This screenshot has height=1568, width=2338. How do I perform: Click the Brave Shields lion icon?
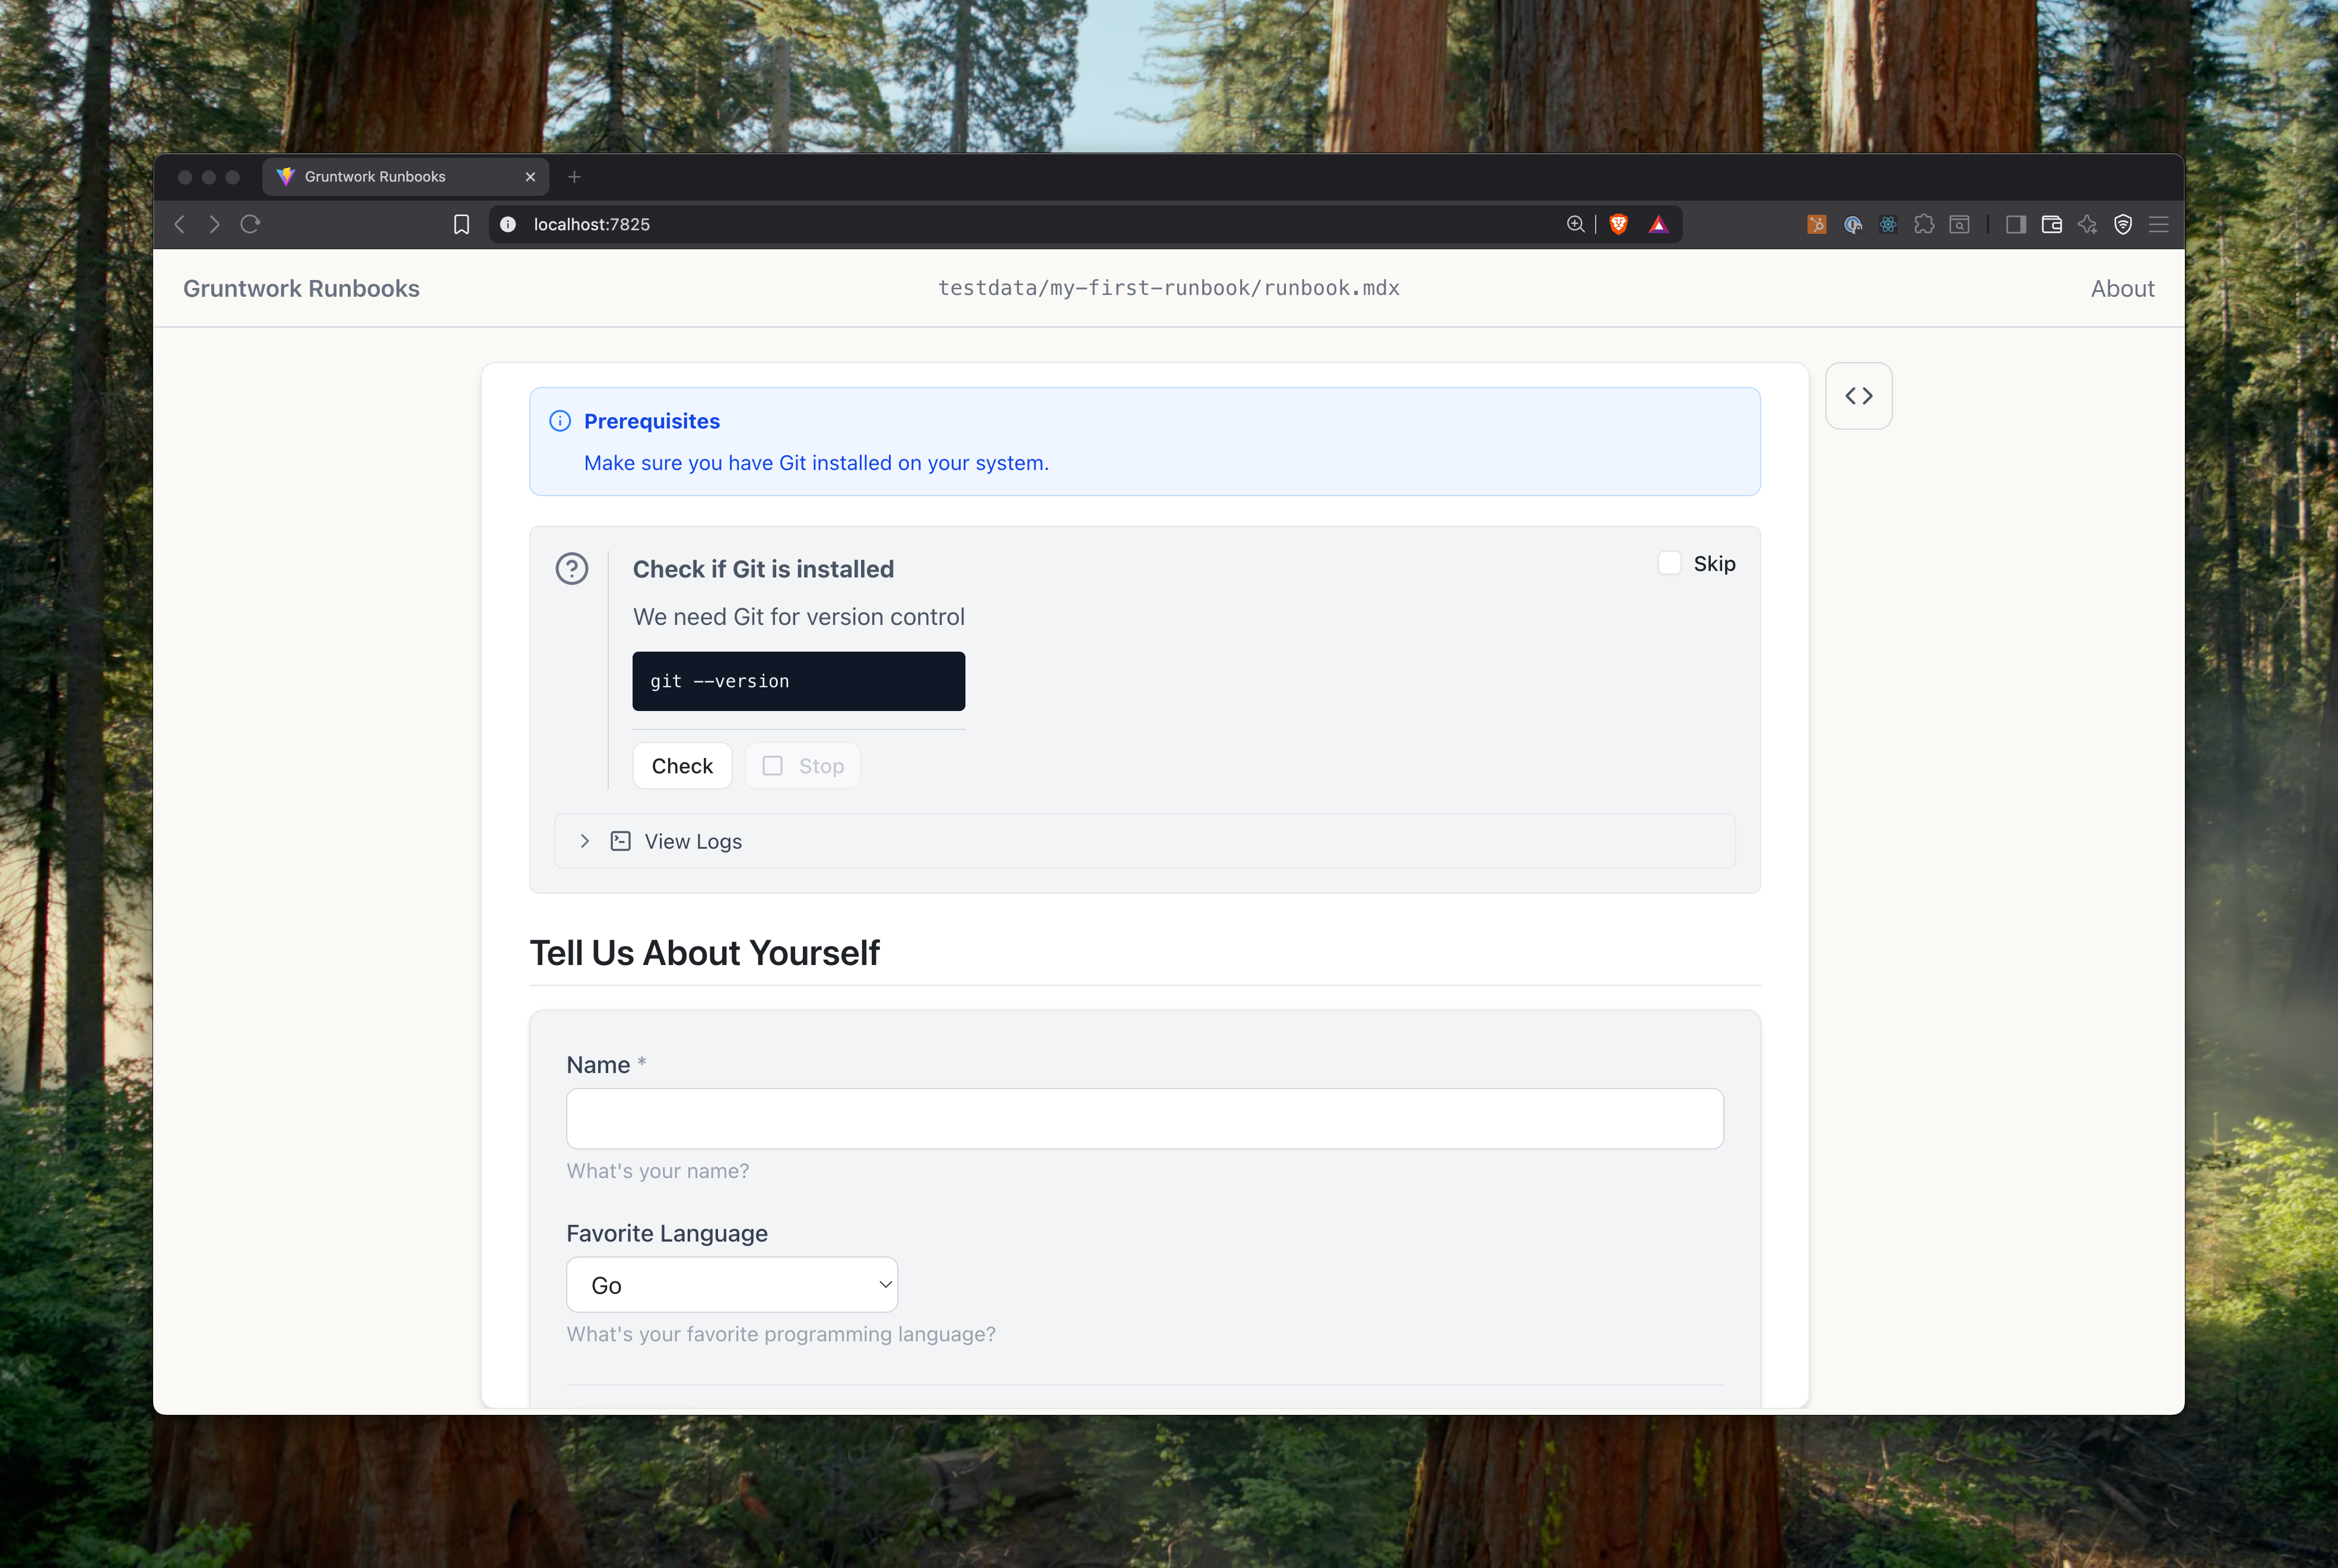click(x=1618, y=224)
